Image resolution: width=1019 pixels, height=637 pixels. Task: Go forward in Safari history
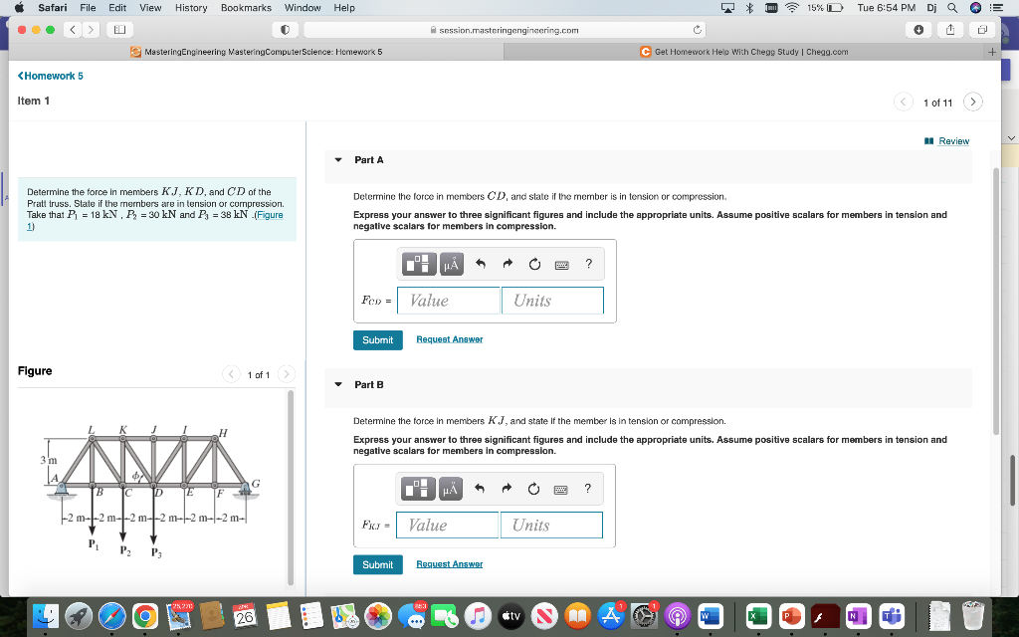(x=91, y=30)
